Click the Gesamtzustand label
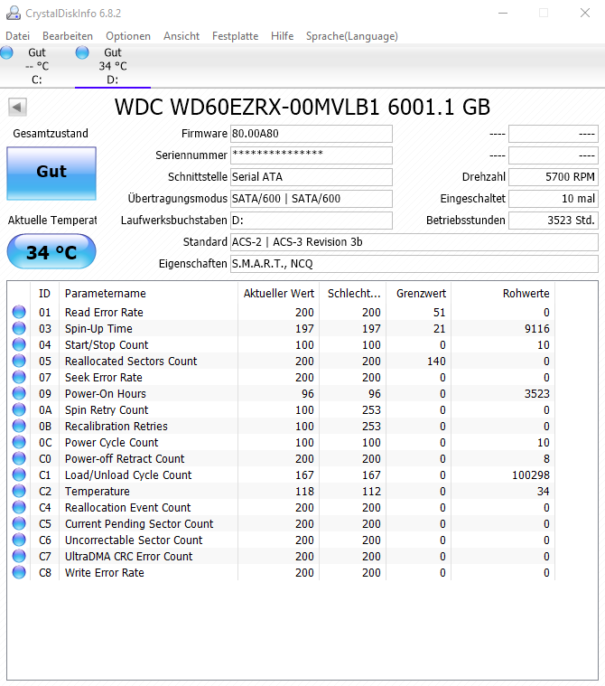The image size is (605, 686). coord(51,134)
